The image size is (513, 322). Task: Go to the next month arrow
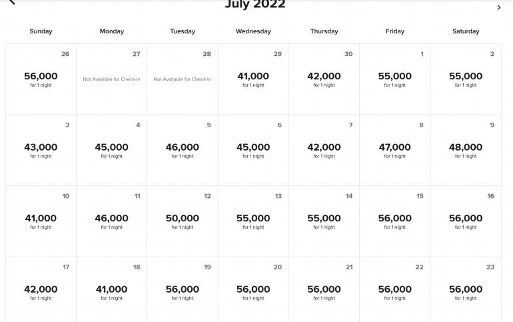[x=499, y=7]
